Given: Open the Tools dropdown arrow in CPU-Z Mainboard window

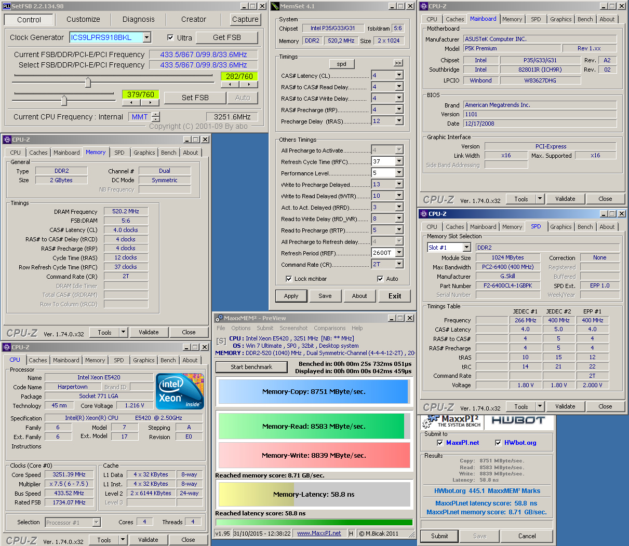Looking at the screenshot, I should pos(540,199).
